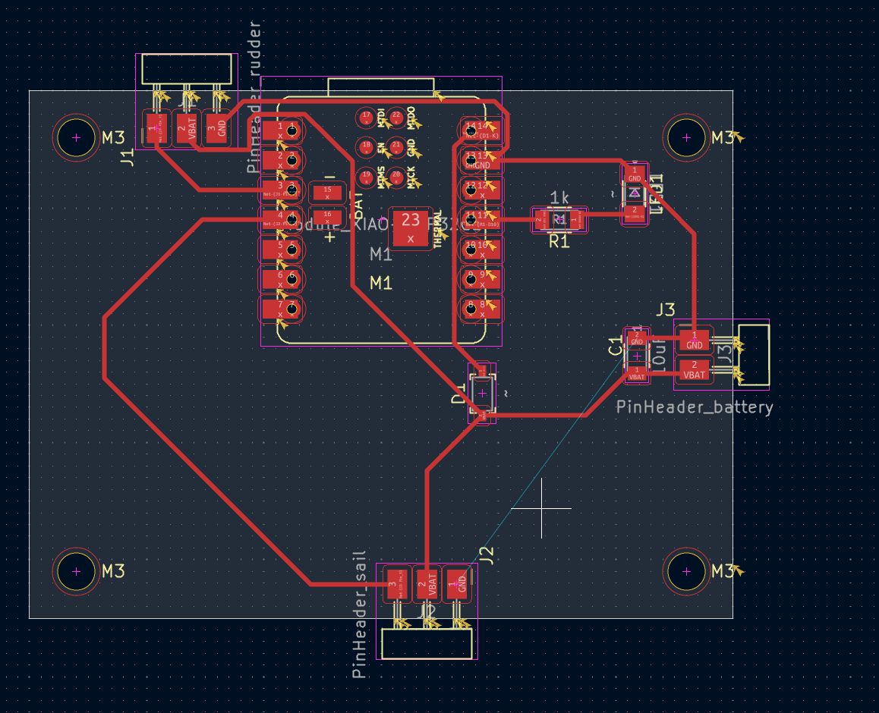Click module M1 pad 3
The image size is (879, 713).
[282, 190]
